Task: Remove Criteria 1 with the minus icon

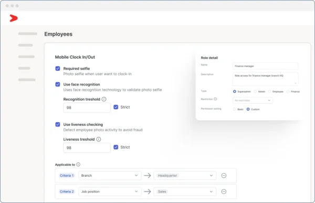Action: point(224,176)
